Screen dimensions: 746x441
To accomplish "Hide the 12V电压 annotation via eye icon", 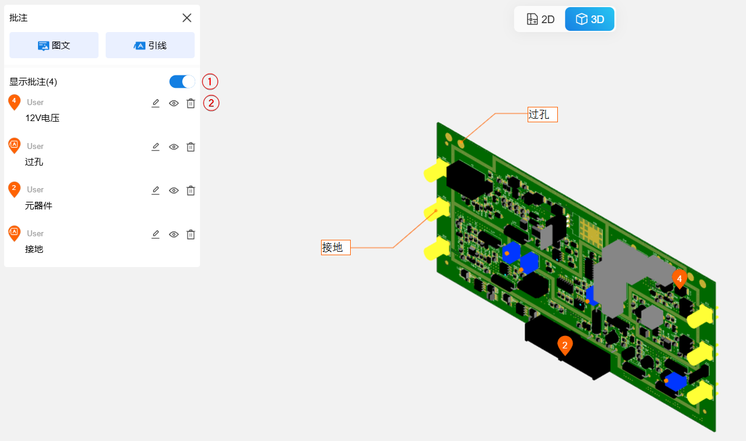I will point(173,103).
